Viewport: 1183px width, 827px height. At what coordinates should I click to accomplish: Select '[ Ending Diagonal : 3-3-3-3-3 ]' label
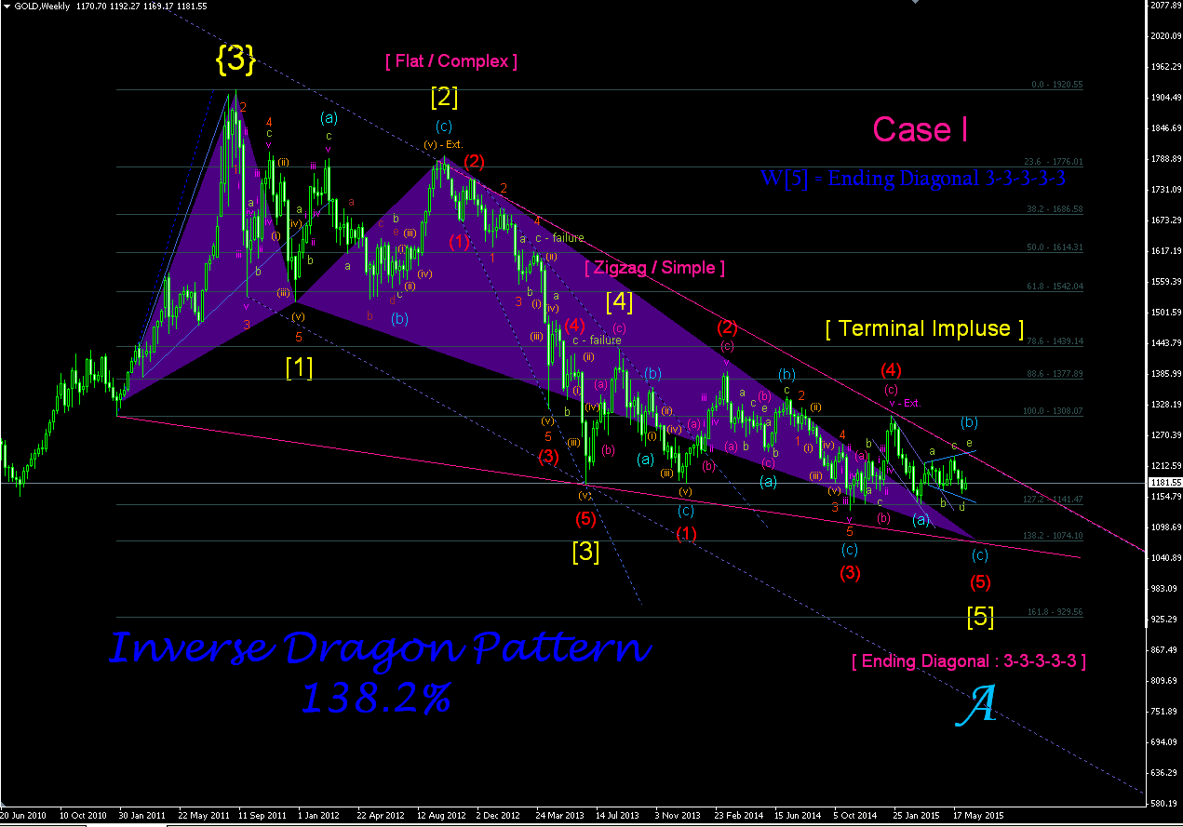(968, 661)
